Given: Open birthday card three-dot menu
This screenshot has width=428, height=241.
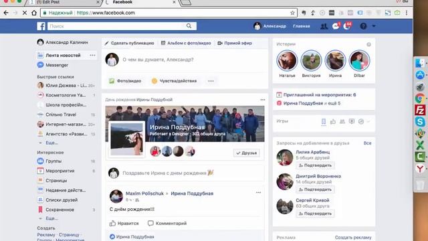Looking at the screenshot, I should 263,100.
